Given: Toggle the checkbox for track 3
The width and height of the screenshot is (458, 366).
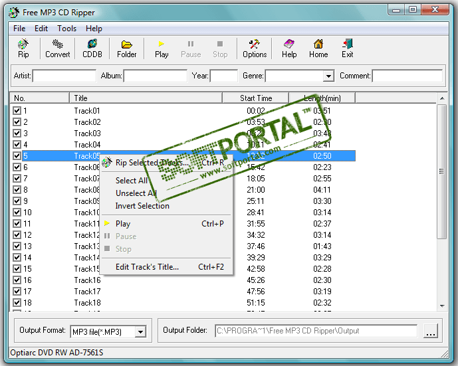Looking at the screenshot, I should [17, 133].
